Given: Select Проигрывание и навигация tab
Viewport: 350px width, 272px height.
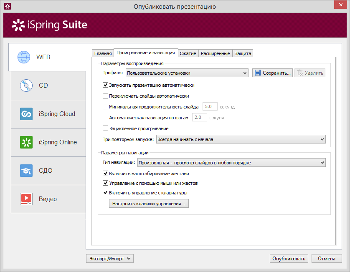Looking at the screenshot, I should pyautogui.click(x=146, y=53).
